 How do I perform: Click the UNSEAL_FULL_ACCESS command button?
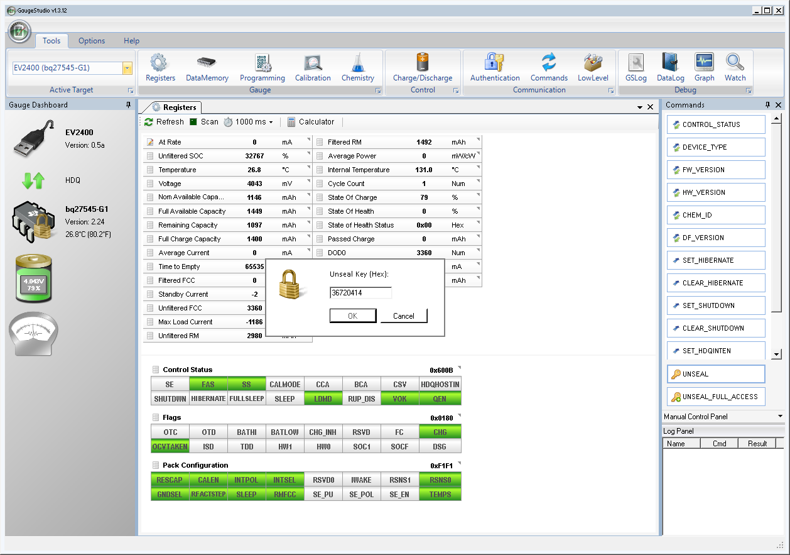716,397
